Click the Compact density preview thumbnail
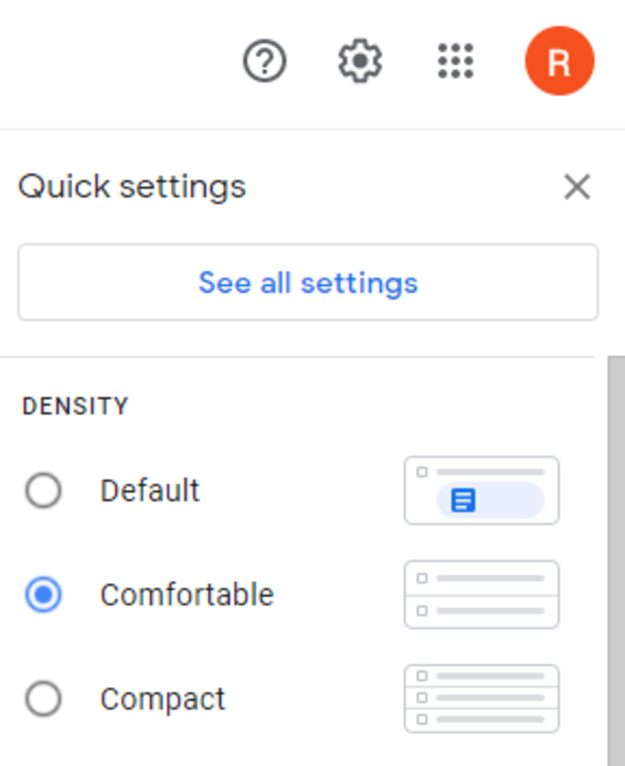This screenshot has width=625, height=766. point(481,698)
